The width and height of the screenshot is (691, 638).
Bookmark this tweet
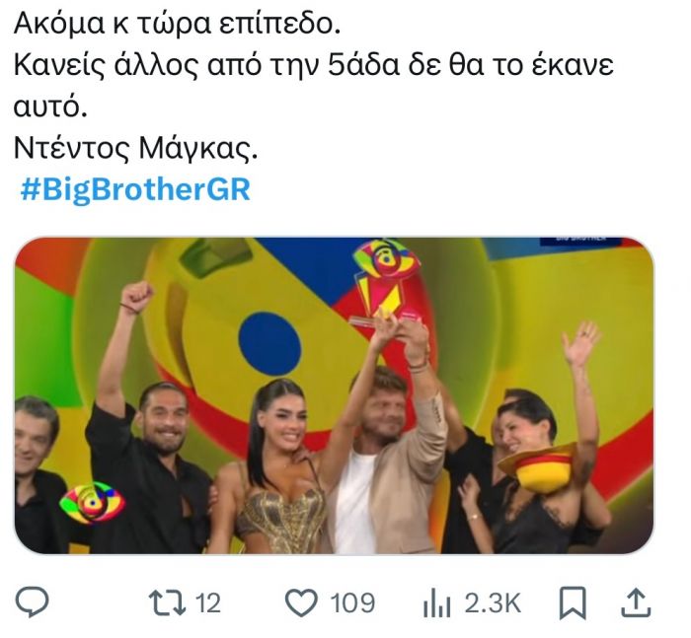pyautogui.click(x=573, y=603)
